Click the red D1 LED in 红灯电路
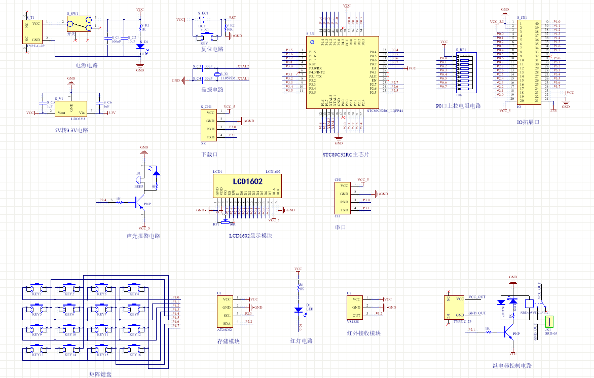The image size is (594, 378). tap(299, 310)
